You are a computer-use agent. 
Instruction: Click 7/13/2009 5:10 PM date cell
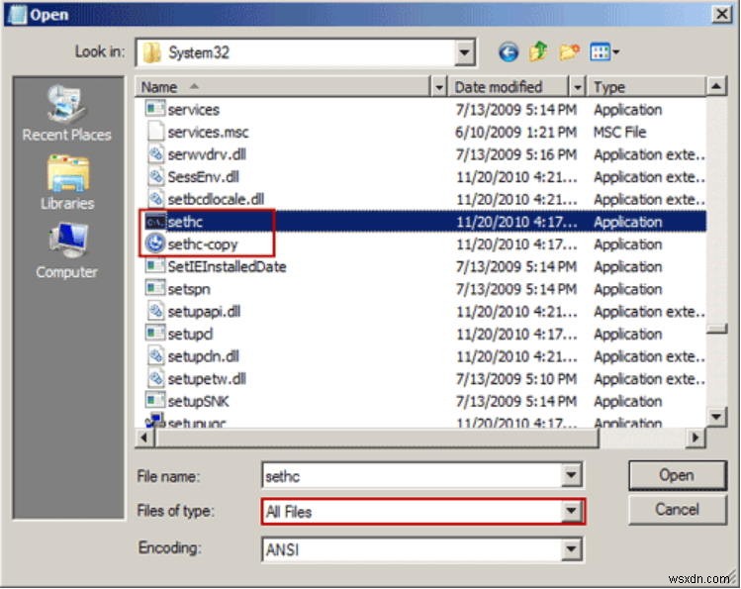[x=516, y=378]
